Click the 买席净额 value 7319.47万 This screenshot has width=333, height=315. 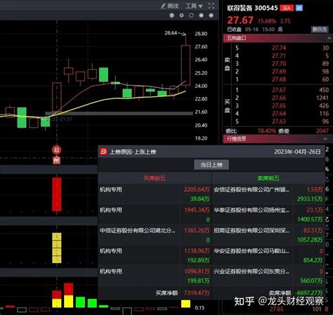pos(197,292)
